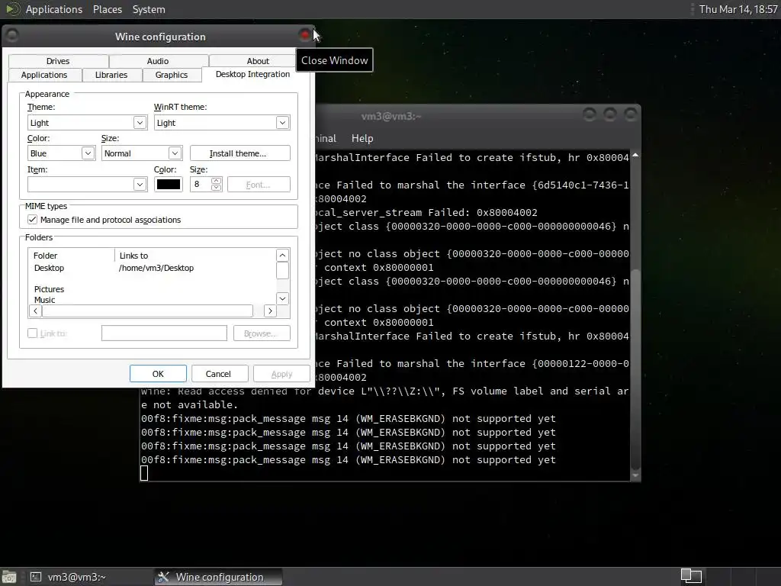This screenshot has height=586, width=781.
Task: Open the Help menu in terminal window
Action: tap(362, 139)
